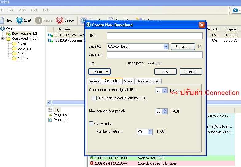Collapse the More options button
This screenshot has height=167, width=241.
click(x=100, y=71)
